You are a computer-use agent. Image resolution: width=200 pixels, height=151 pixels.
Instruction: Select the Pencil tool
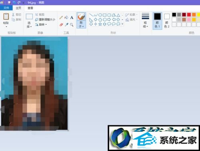tap(61, 18)
